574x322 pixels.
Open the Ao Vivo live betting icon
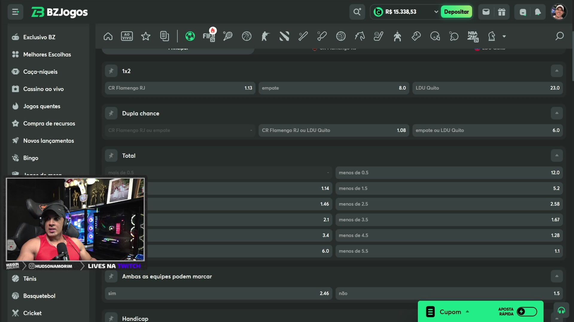pyautogui.click(x=127, y=36)
